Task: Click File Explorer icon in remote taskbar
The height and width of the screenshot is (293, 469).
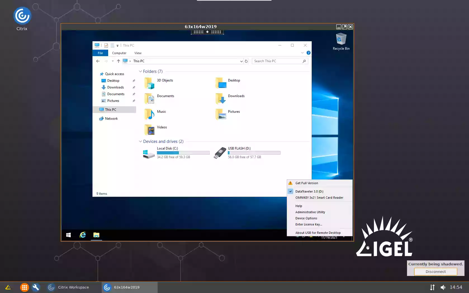Action: tap(96, 235)
